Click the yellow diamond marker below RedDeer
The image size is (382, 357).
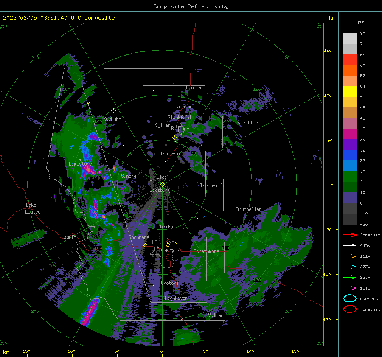click(x=175, y=138)
